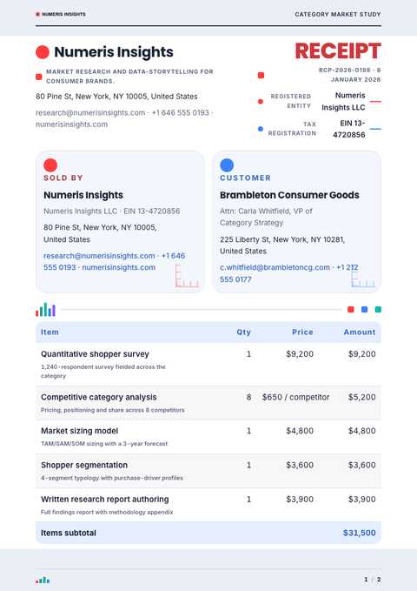Click the teal square swatch above the table

click(x=378, y=310)
